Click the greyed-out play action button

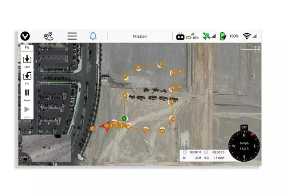point(27,109)
